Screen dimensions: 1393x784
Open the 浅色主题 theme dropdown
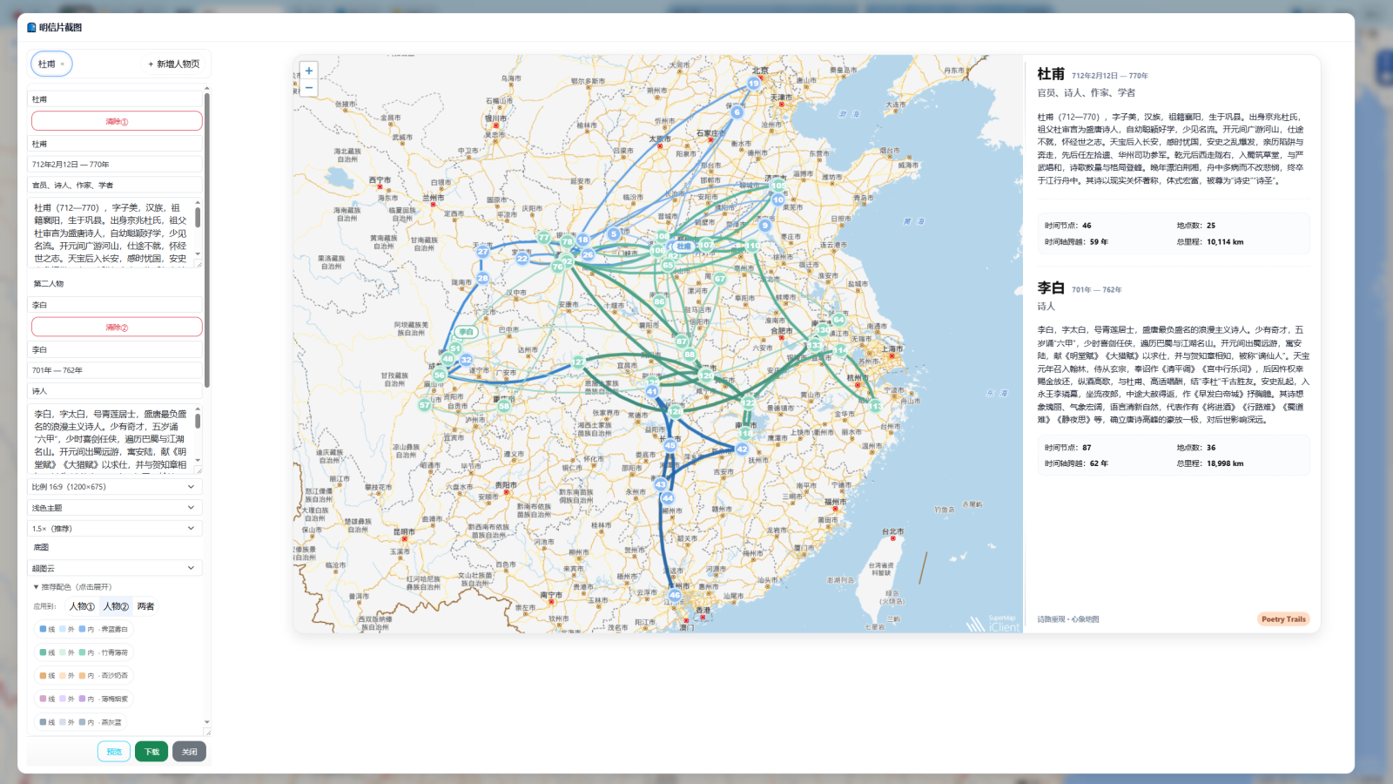(116, 508)
